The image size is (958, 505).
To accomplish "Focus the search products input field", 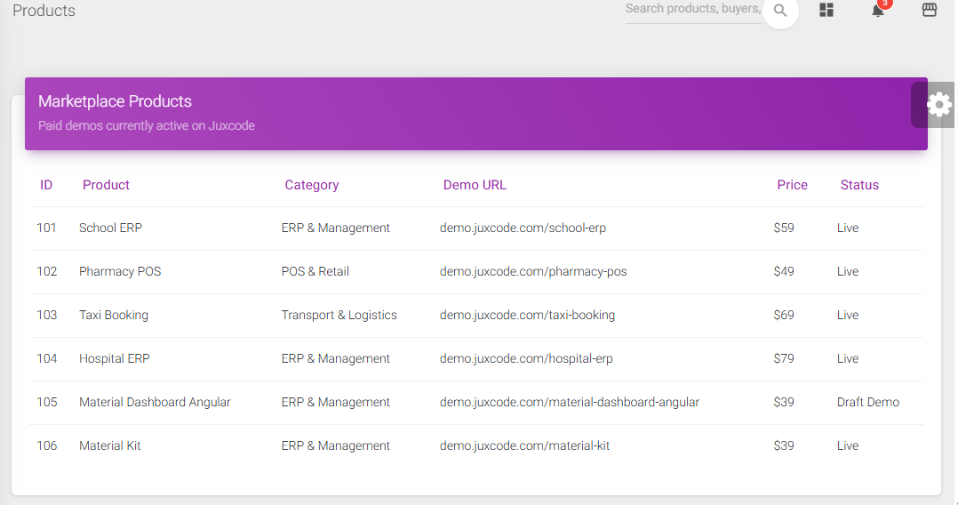I will [692, 9].
